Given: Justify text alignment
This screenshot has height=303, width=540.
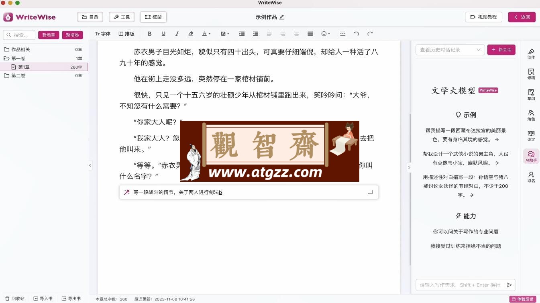Looking at the screenshot, I should coord(310,34).
